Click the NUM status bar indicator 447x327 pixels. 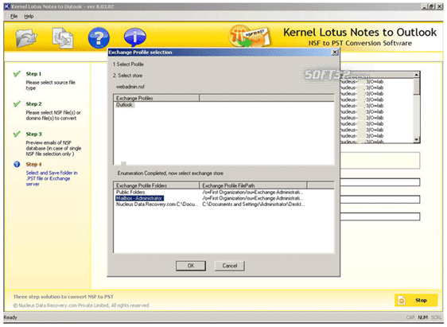point(423,317)
